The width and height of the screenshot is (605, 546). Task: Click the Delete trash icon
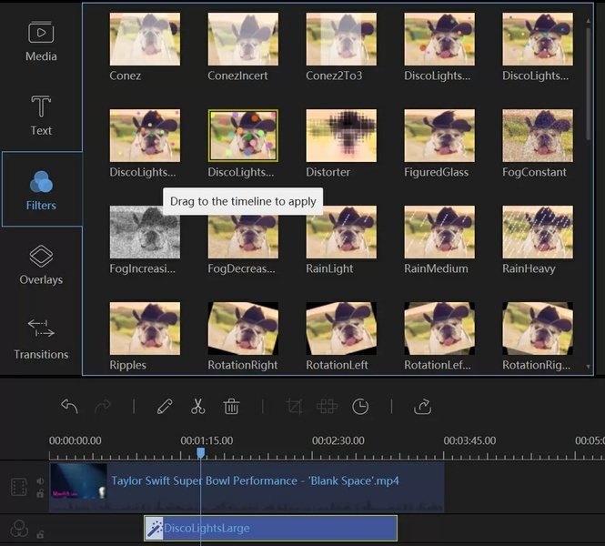(x=231, y=407)
